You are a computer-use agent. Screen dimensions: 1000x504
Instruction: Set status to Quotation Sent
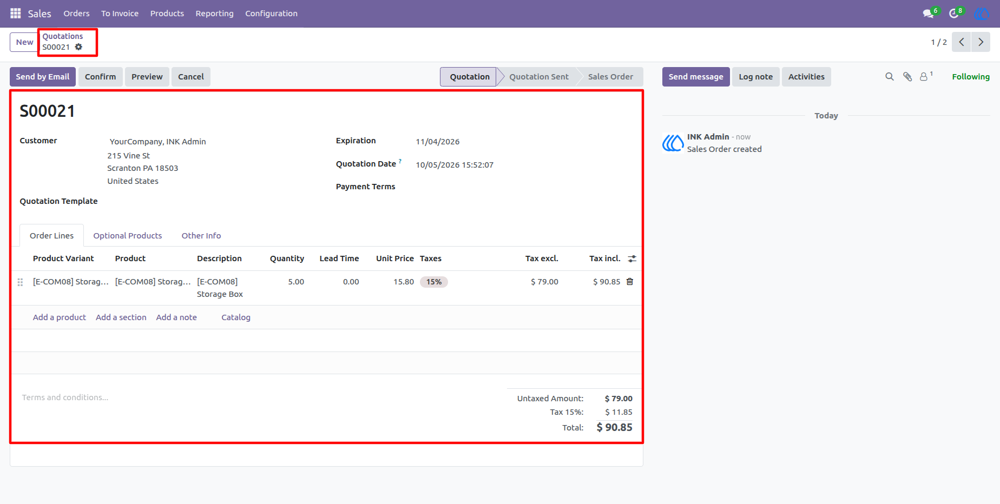(539, 77)
